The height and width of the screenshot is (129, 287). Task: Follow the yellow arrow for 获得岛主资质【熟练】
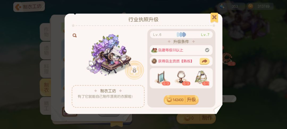(x=204, y=61)
